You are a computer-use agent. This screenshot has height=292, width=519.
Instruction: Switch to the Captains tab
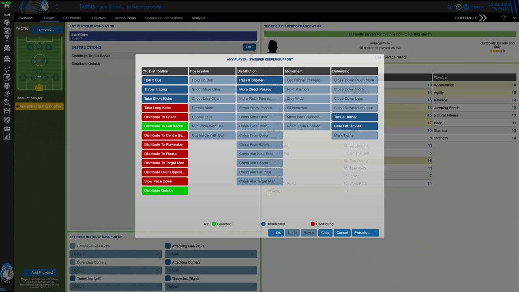click(99, 18)
